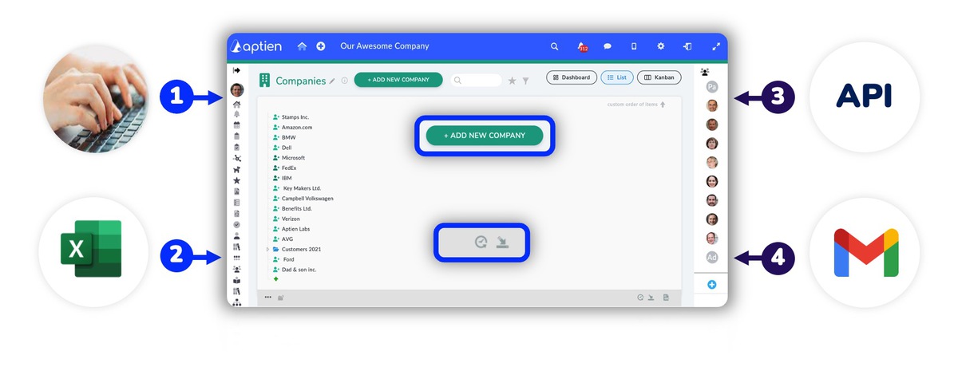This screenshot has height=367, width=958.
Task: Open the funnel filter icon
Action: click(525, 81)
